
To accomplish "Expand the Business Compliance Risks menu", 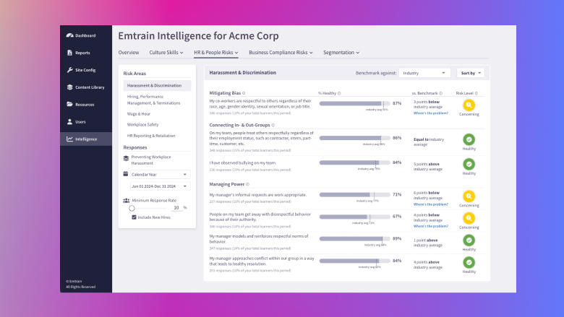I will pos(281,53).
